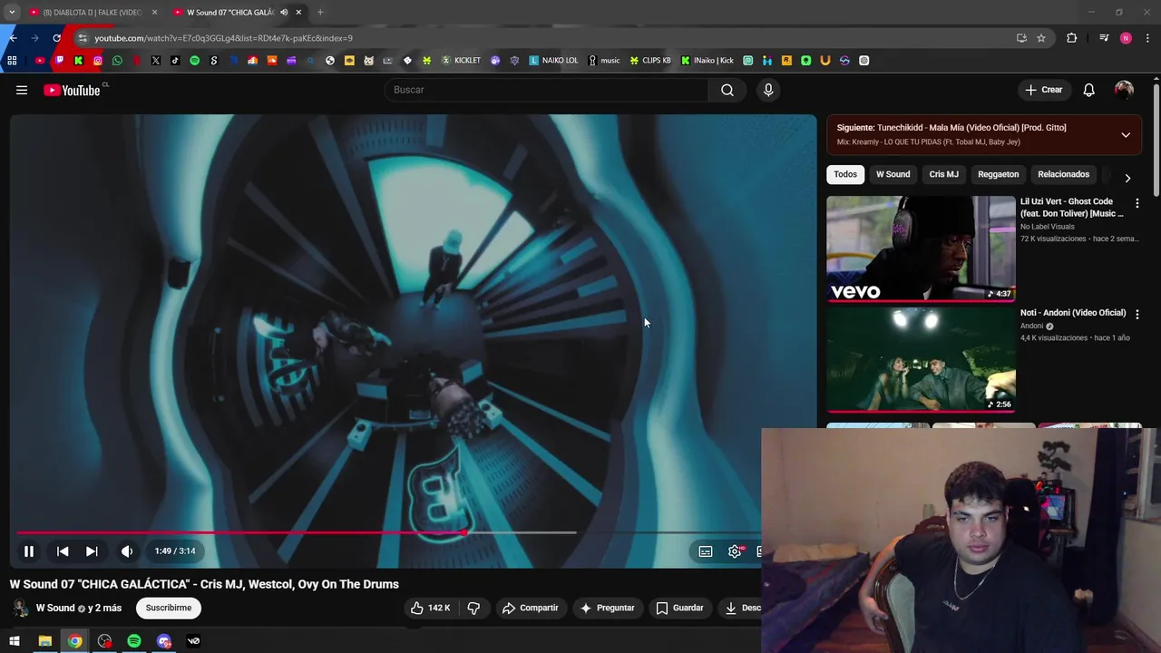Open the Twitch bookmark
This screenshot has height=653, width=1161.
click(59, 61)
